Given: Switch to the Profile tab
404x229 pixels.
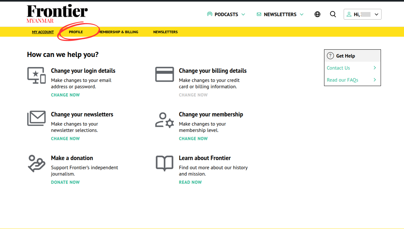Looking at the screenshot, I should click(76, 32).
